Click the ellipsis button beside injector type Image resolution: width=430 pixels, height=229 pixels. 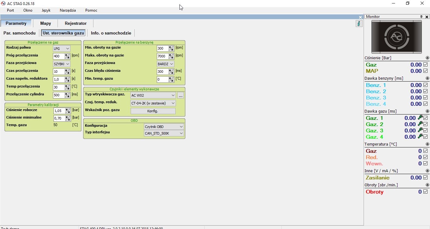(x=180, y=95)
